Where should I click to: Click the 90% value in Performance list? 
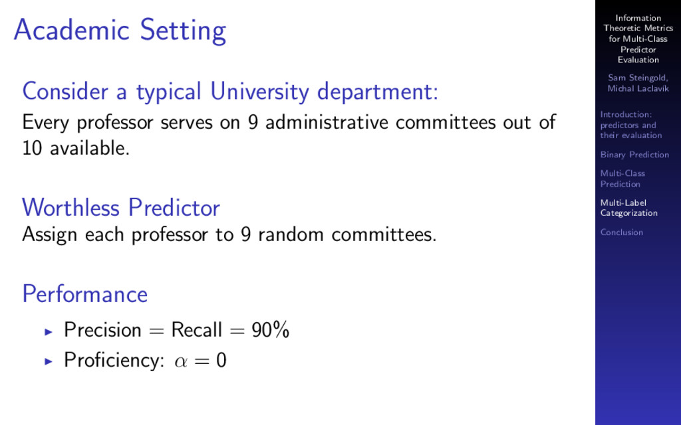point(271,330)
